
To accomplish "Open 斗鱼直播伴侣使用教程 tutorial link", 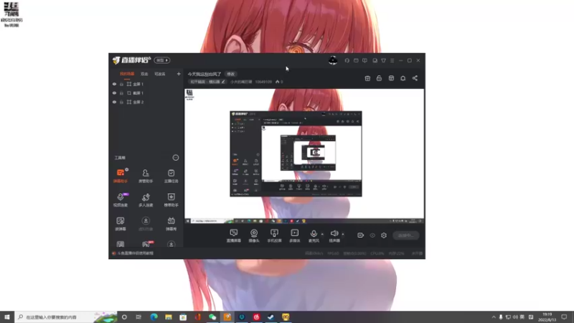I will click(133, 253).
